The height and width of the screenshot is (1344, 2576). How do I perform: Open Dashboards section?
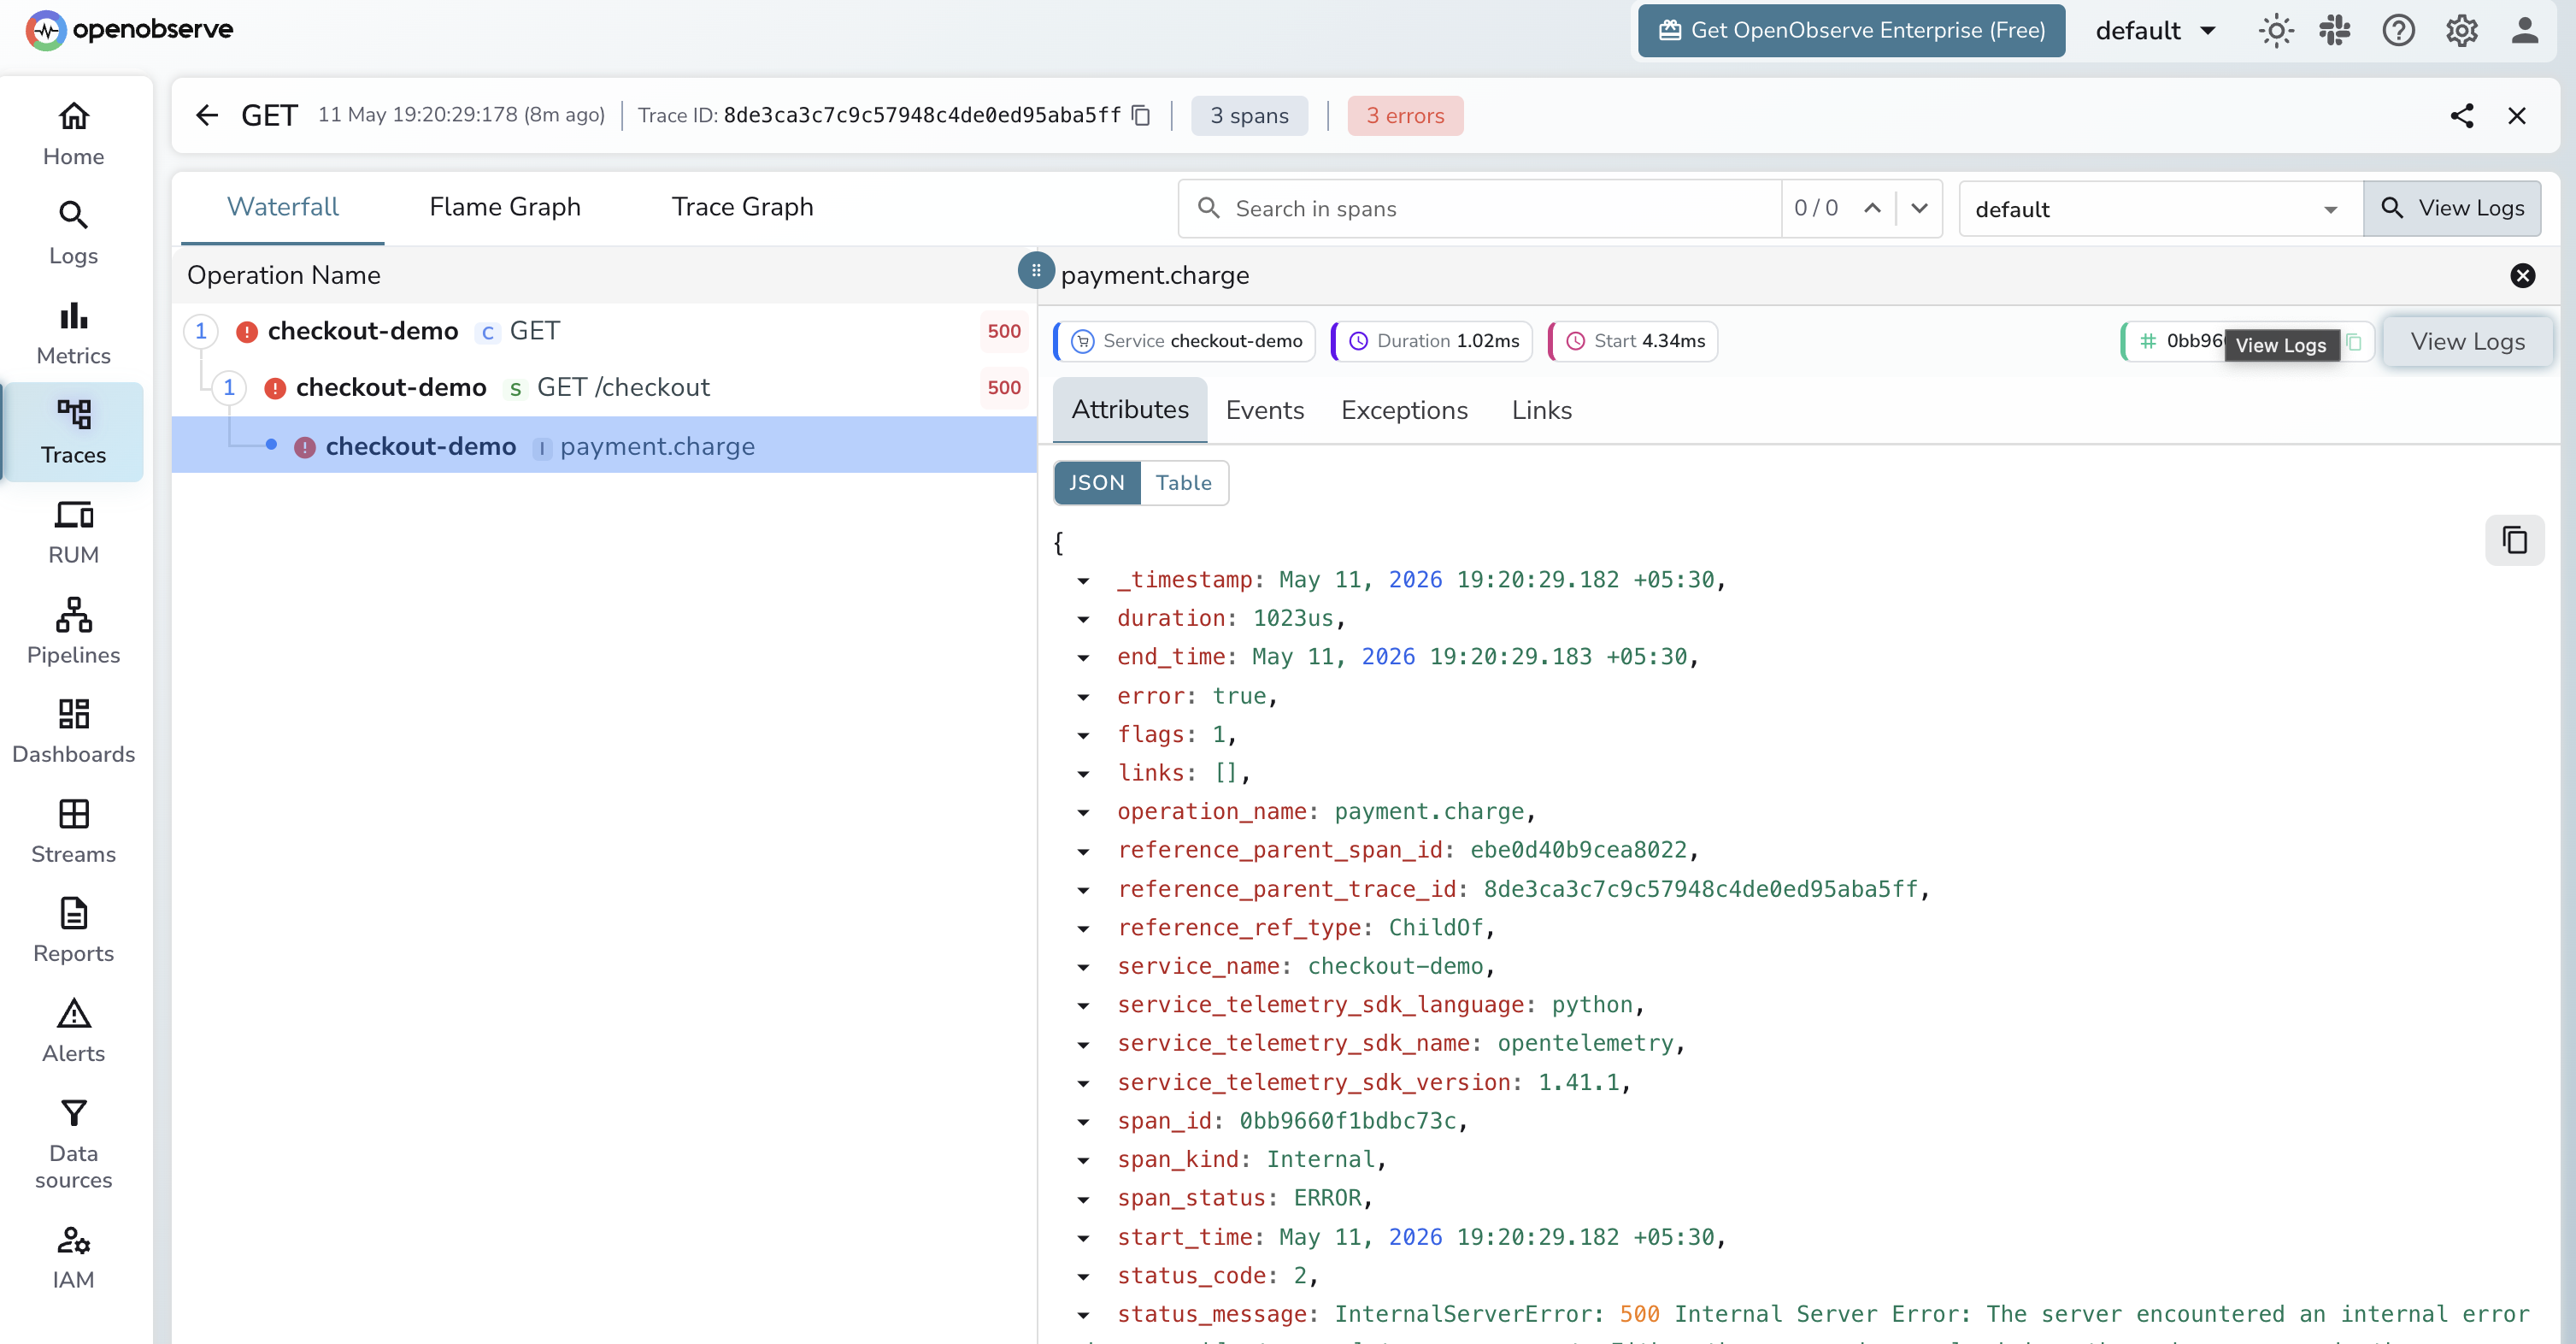click(x=73, y=731)
